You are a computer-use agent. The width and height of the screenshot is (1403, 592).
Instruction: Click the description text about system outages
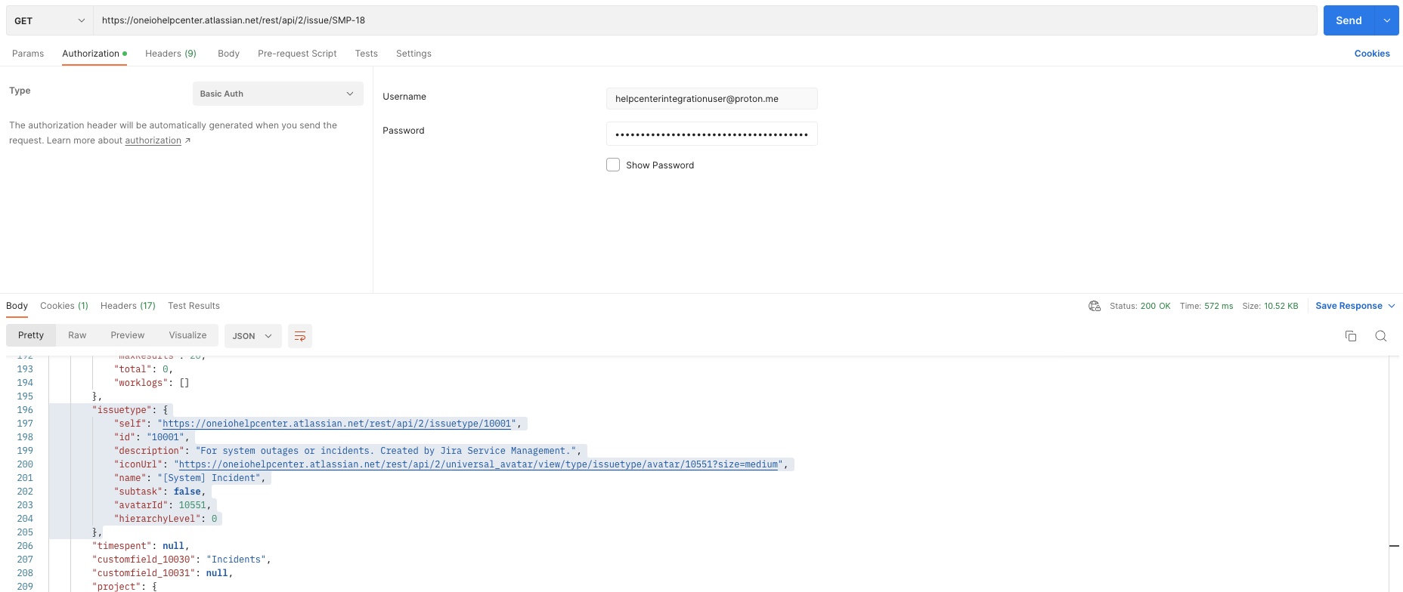tap(386, 451)
